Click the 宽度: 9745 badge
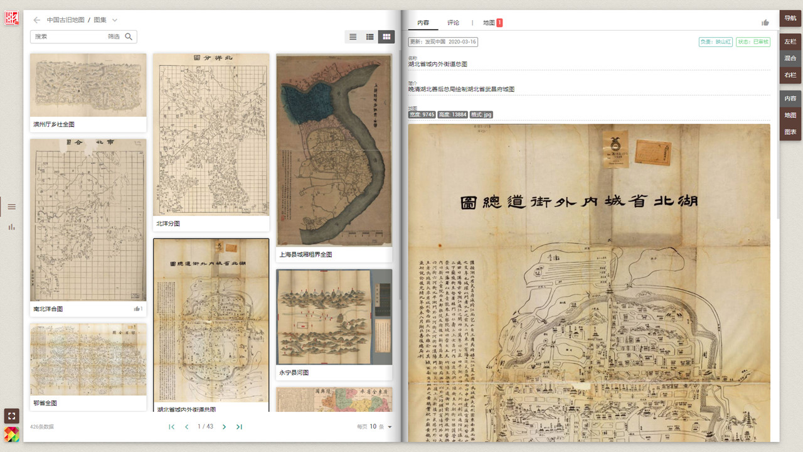This screenshot has height=452, width=803. click(x=422, y=115)
